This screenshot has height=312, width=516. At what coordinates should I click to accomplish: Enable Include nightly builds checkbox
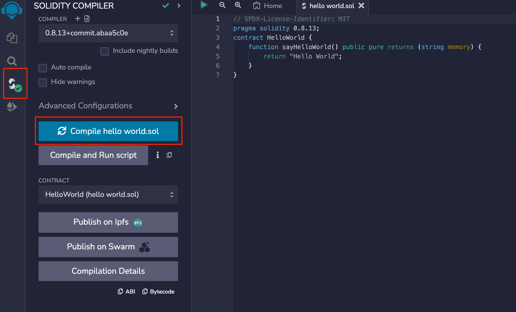pos(105,51)
